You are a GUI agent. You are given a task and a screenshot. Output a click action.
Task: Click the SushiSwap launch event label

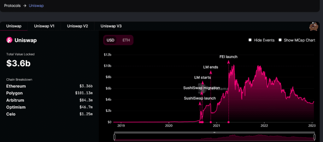coord(200,98)
